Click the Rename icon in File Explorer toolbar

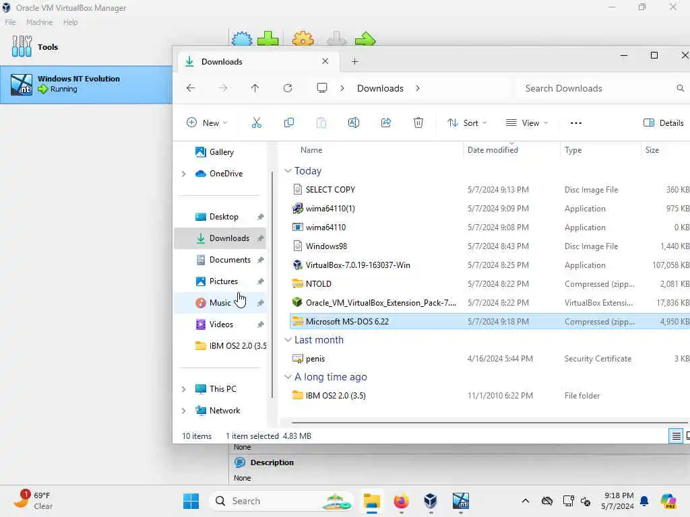(x=354, y=123)
